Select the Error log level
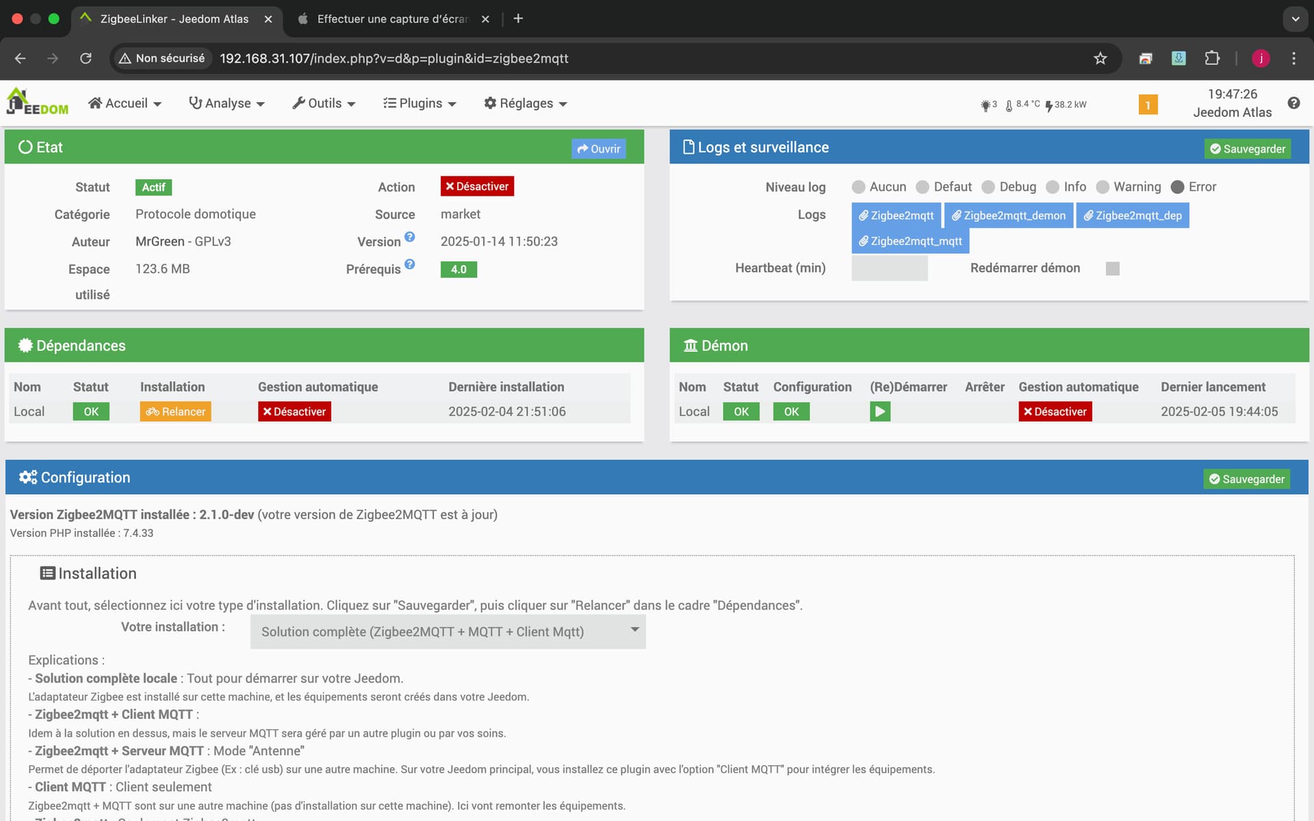1314x821 pixels. point(1178,187)
